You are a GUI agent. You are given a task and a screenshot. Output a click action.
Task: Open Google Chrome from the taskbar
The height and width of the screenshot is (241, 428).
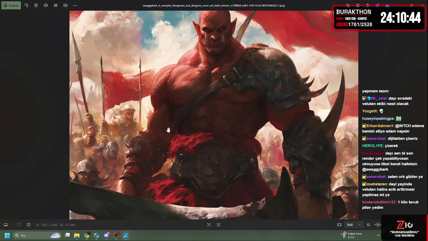(x=87, y=235)
